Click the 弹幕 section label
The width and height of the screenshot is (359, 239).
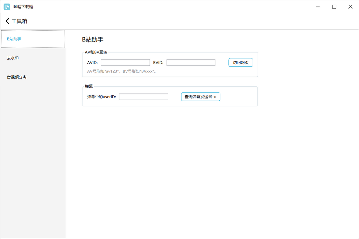pyautogui.click(x=88, y=86)
